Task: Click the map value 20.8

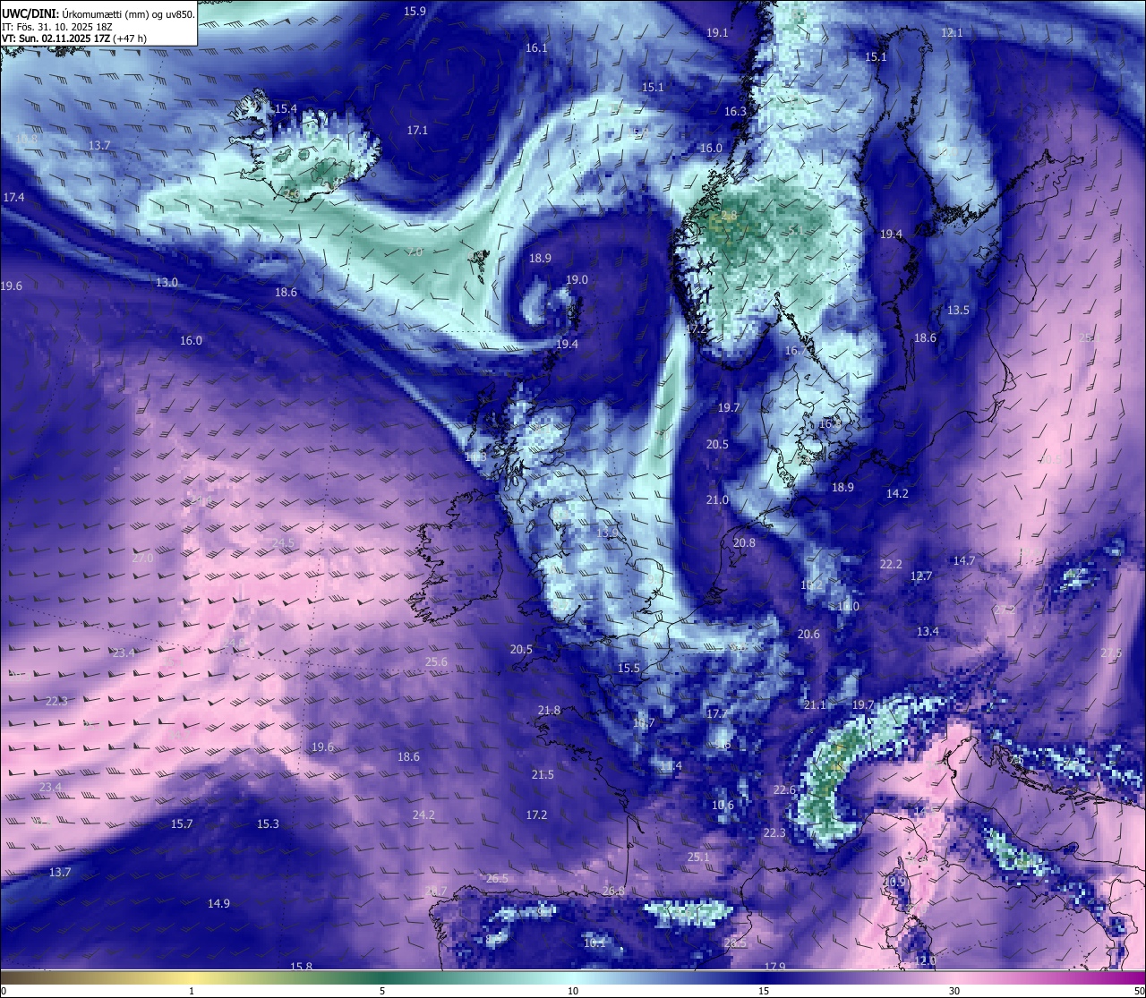Action: (744, 543)
